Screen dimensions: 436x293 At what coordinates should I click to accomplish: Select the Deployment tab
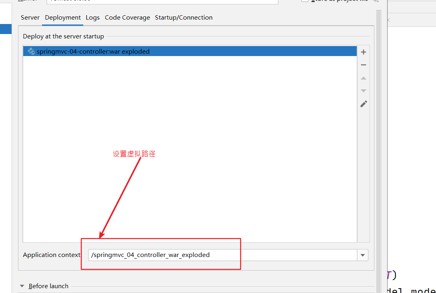click(63, 18)
